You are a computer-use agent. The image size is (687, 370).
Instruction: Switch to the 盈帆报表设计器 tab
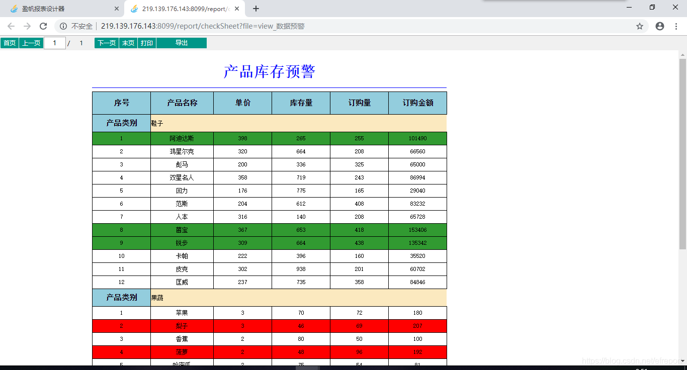[63, 9]
